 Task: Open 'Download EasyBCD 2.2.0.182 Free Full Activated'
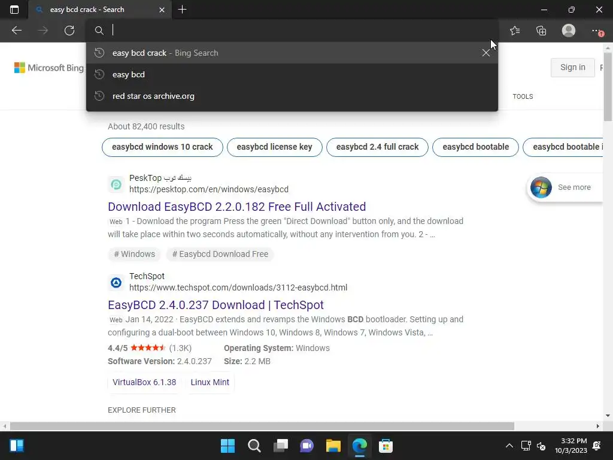coord(236,207)
